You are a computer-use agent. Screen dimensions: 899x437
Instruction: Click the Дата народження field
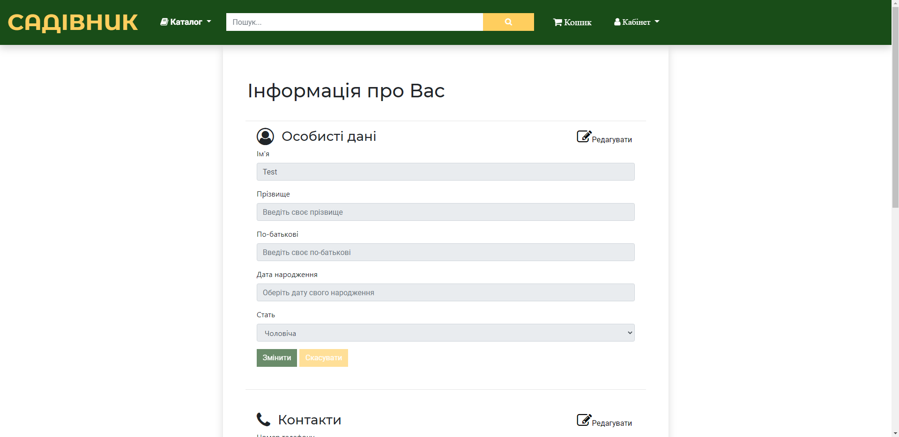(x=445, y=292)
